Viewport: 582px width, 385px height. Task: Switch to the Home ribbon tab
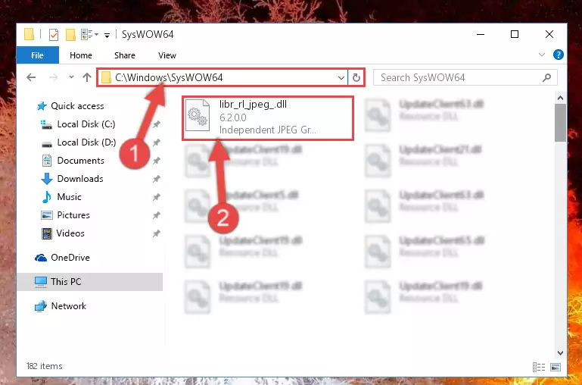(x=81, y=55)
